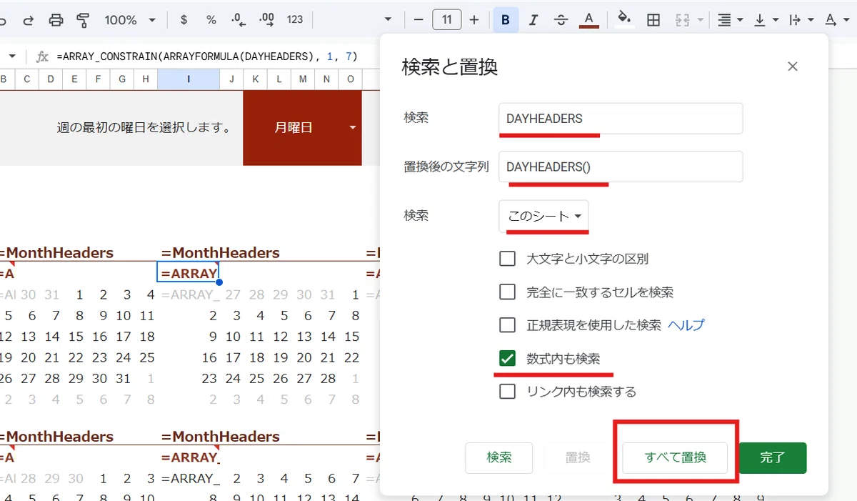Check 正規表現を使用した検索 checkbox
The width and height of the screenshot is (857, 501).
(507, 325)
